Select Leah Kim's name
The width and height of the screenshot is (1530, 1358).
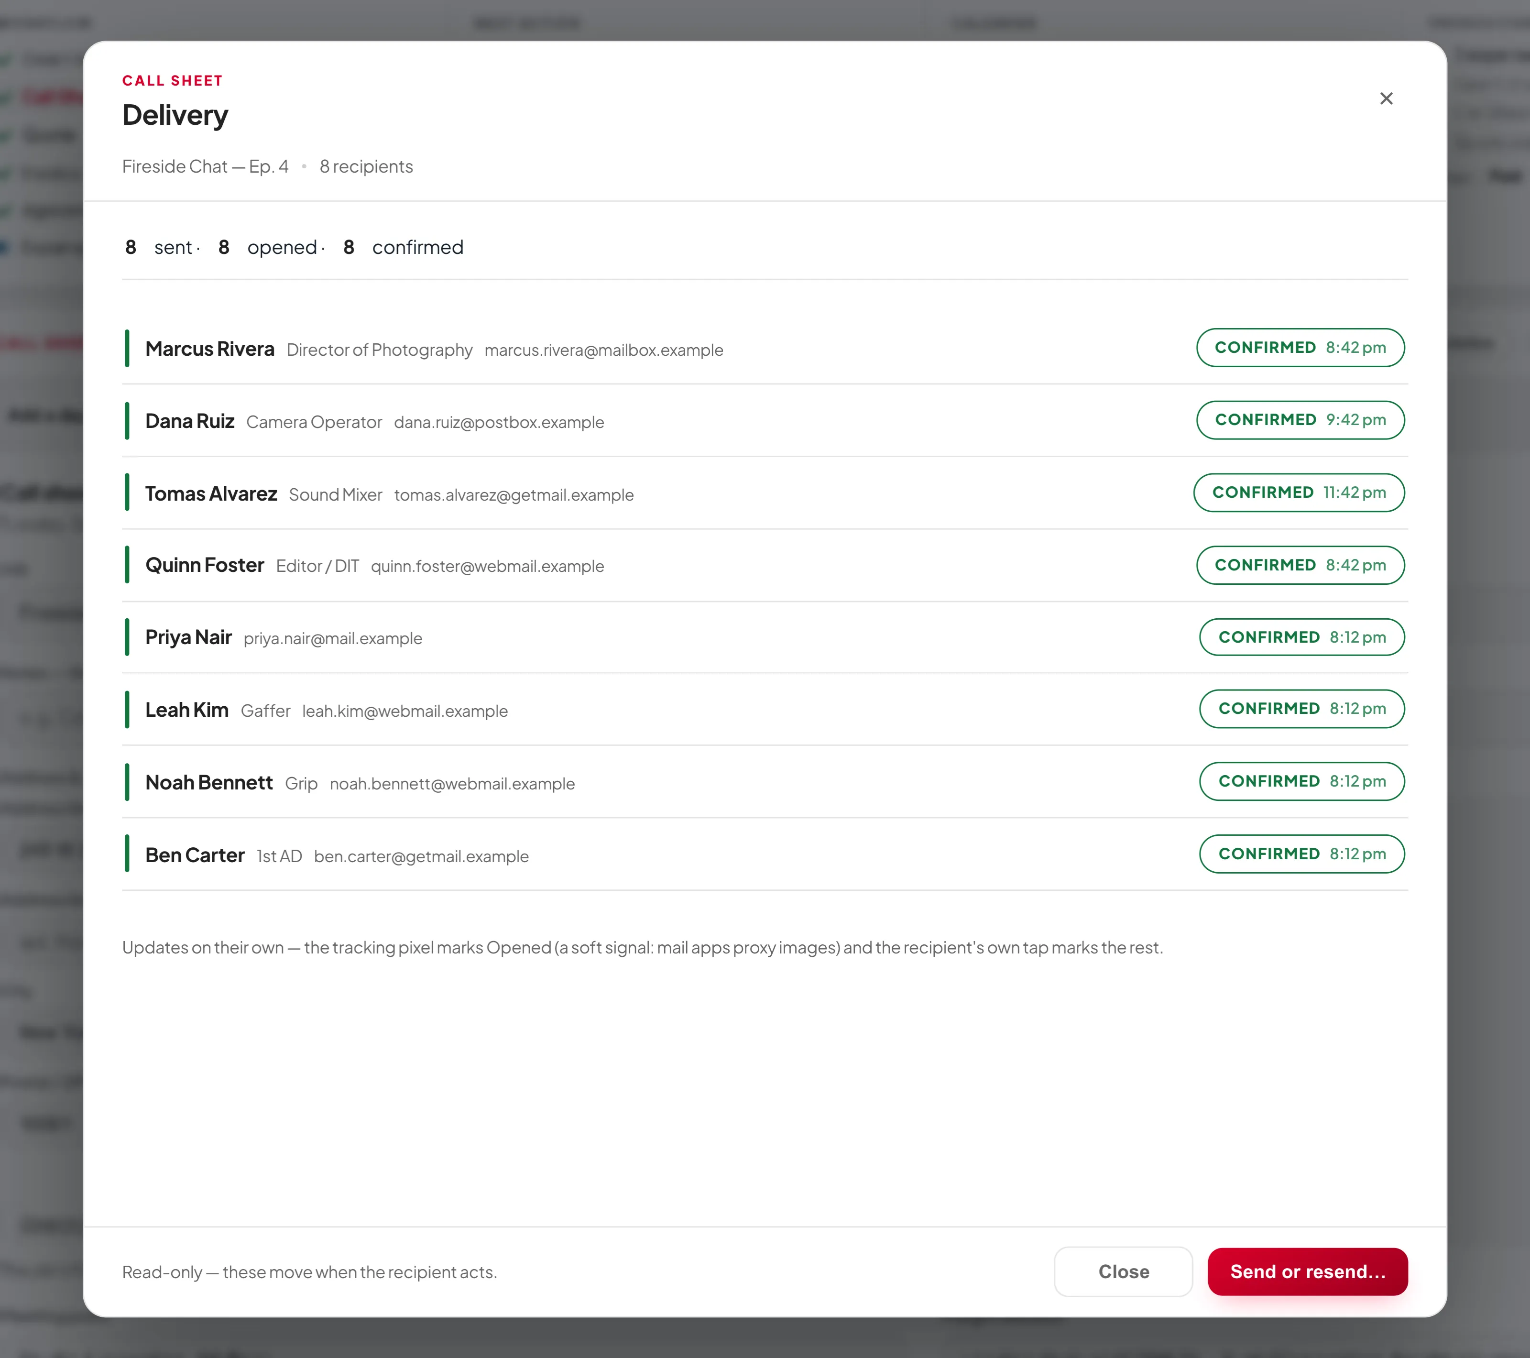click(186, 711)
